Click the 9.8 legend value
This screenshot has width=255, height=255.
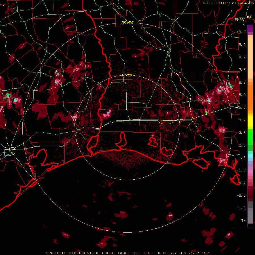pyautogui.click(x=242, y=32)
